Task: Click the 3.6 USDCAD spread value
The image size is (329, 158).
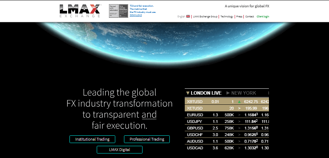Action: tap(215, 148)
